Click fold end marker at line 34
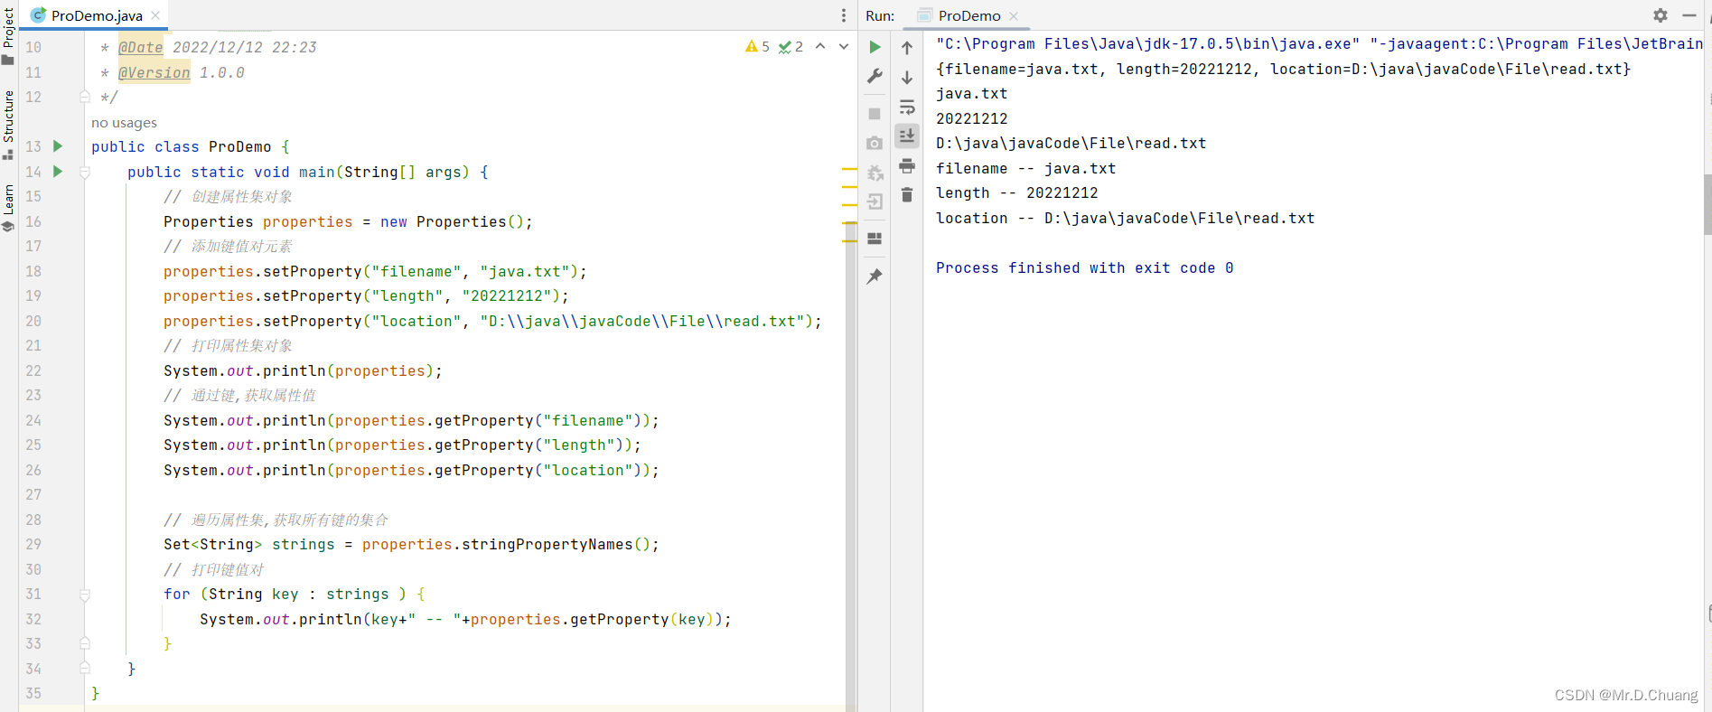Screen dimensions: 1712x712 85,669
